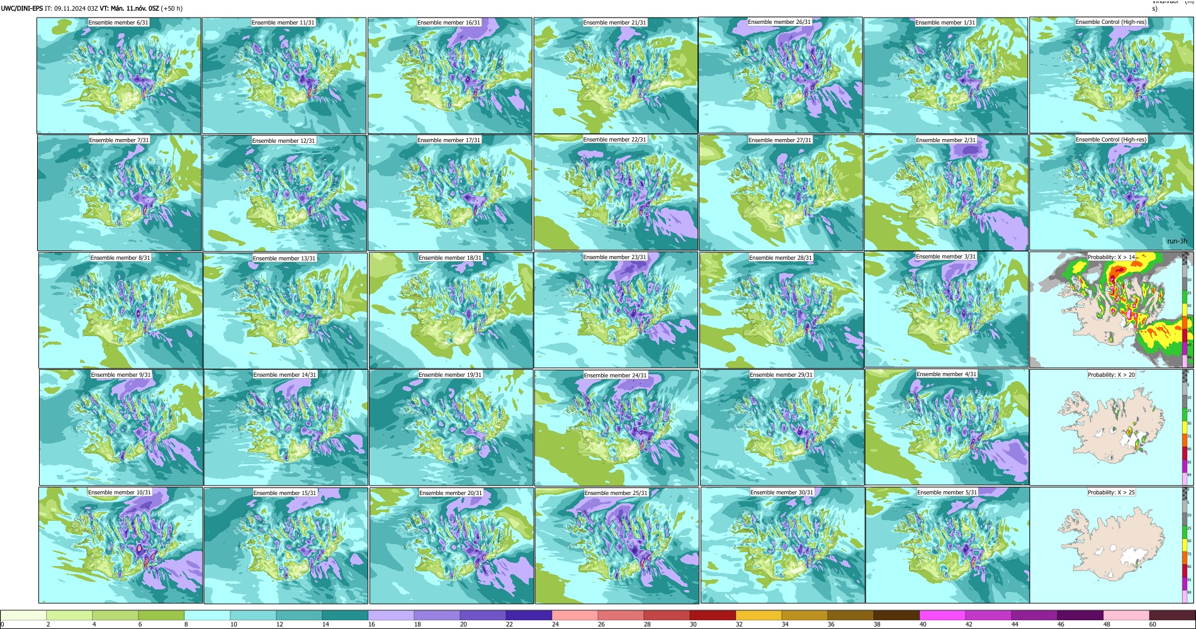Choose the dark purple 46–48 legend swatch
The image size is (1196, 629).
pyautogui.click(x=1080, y=615)
